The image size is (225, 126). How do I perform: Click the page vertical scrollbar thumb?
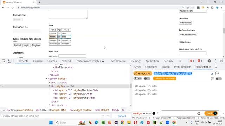(224, 31)
